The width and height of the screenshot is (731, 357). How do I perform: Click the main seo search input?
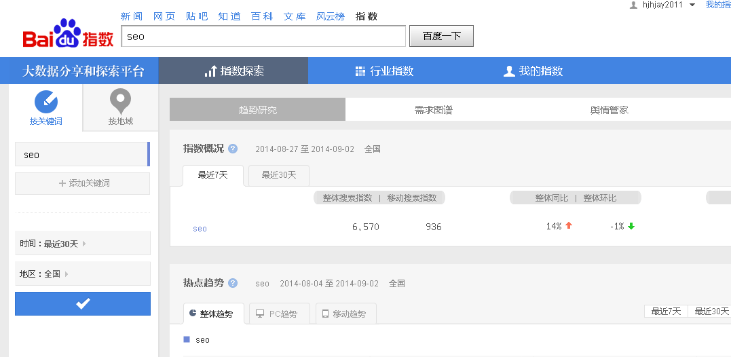263,37
